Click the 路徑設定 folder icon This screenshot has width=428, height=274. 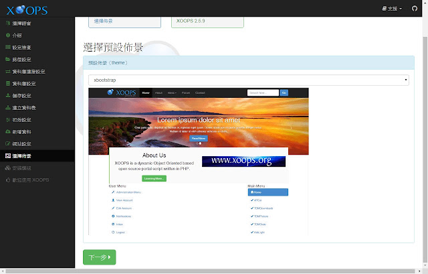click(x=8, y=60)
